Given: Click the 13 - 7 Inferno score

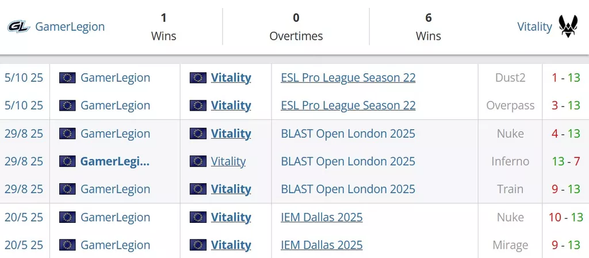Looking at the screenshot, I should pyautogui.click(x=565, y=161).
